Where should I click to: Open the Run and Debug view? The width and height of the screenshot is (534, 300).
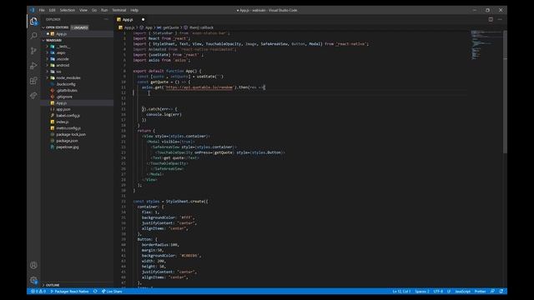pyautogui.click(x=33, y=66)
